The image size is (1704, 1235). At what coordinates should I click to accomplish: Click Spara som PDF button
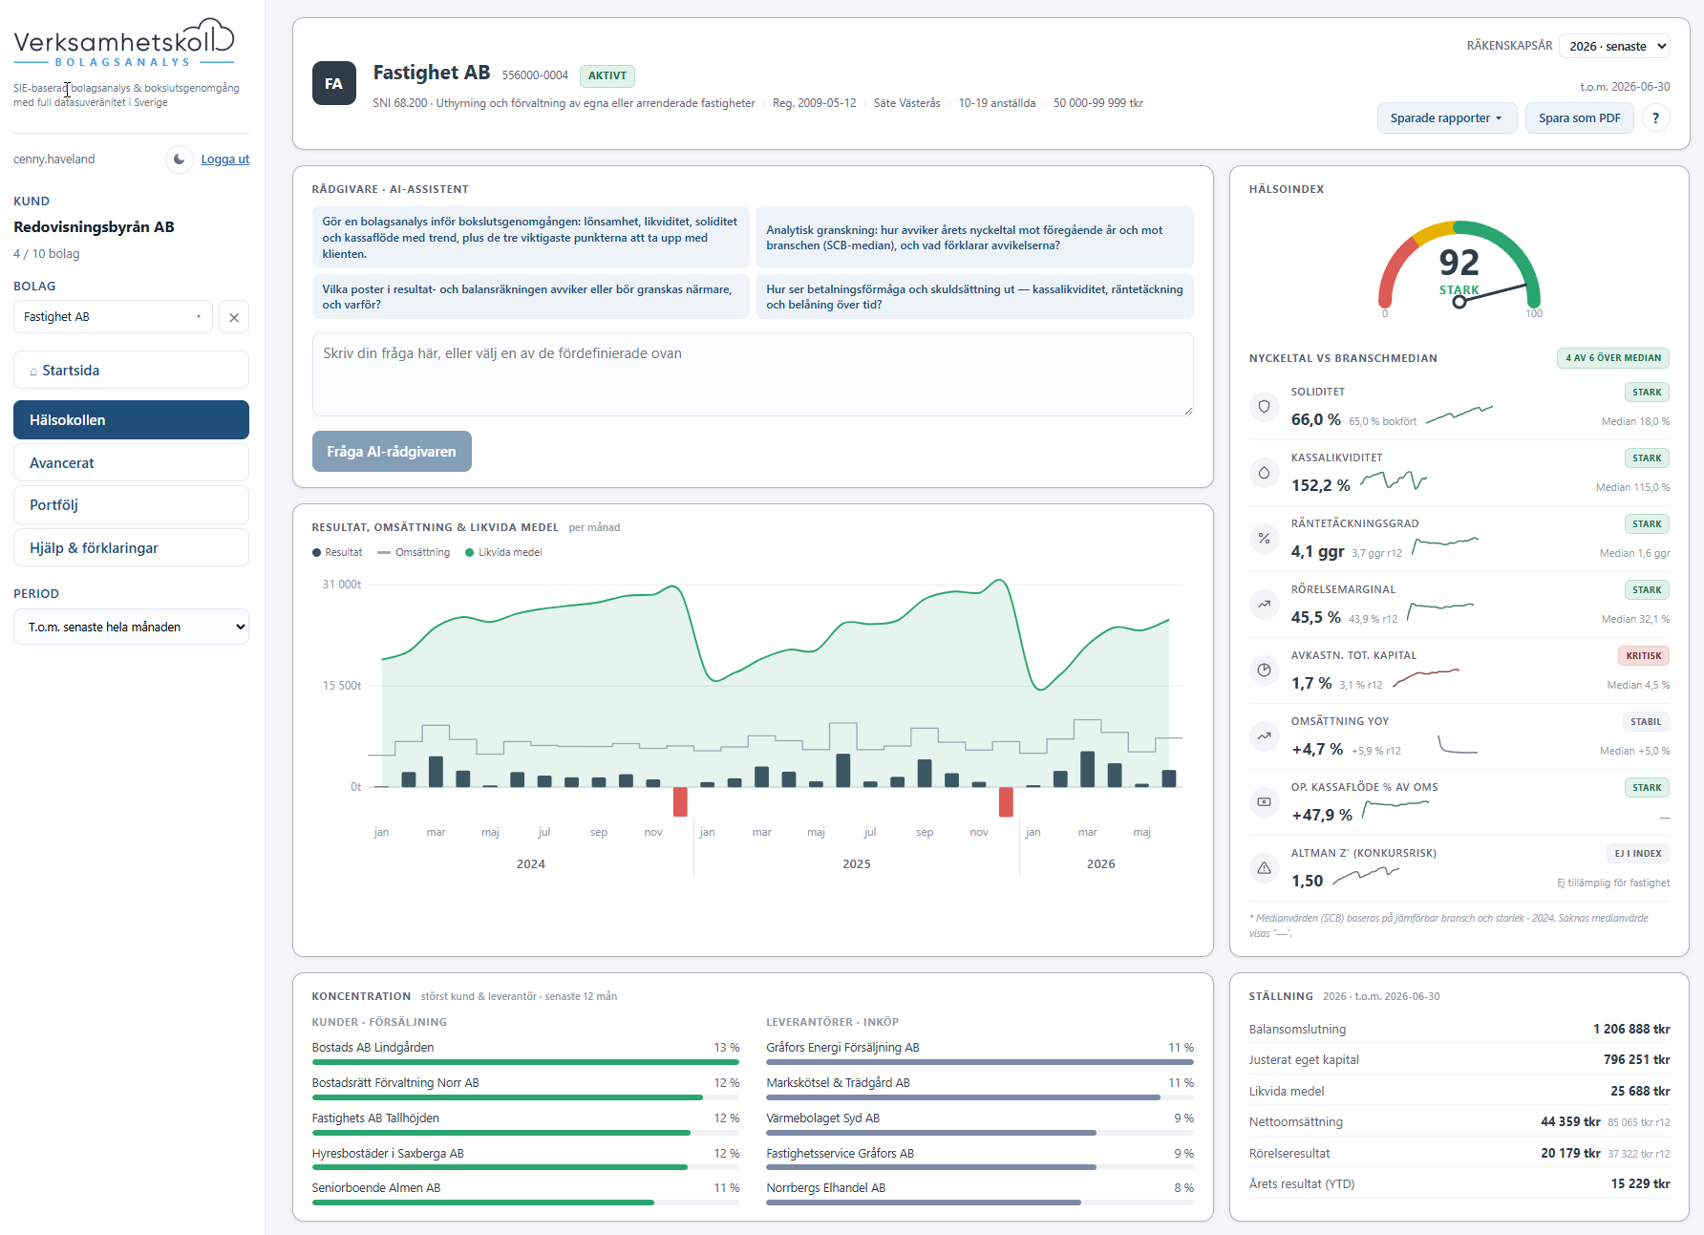[x=1579, y=118]
